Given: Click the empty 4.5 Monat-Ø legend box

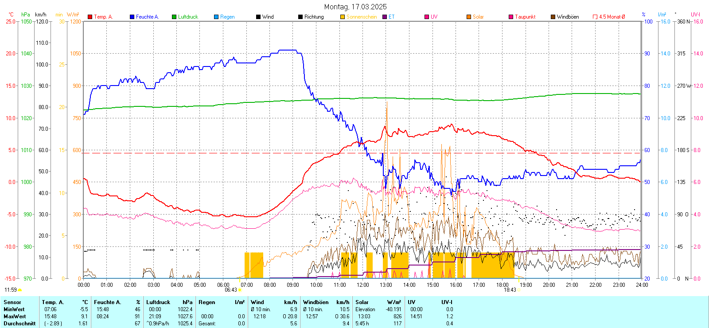Looking at the screenshot, I should (595, 17).
